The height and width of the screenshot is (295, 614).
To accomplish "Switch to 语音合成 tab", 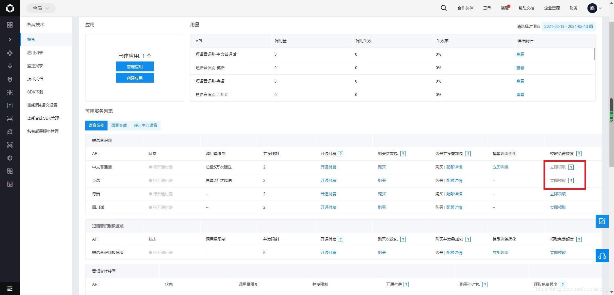I will [x=119, y=125].
